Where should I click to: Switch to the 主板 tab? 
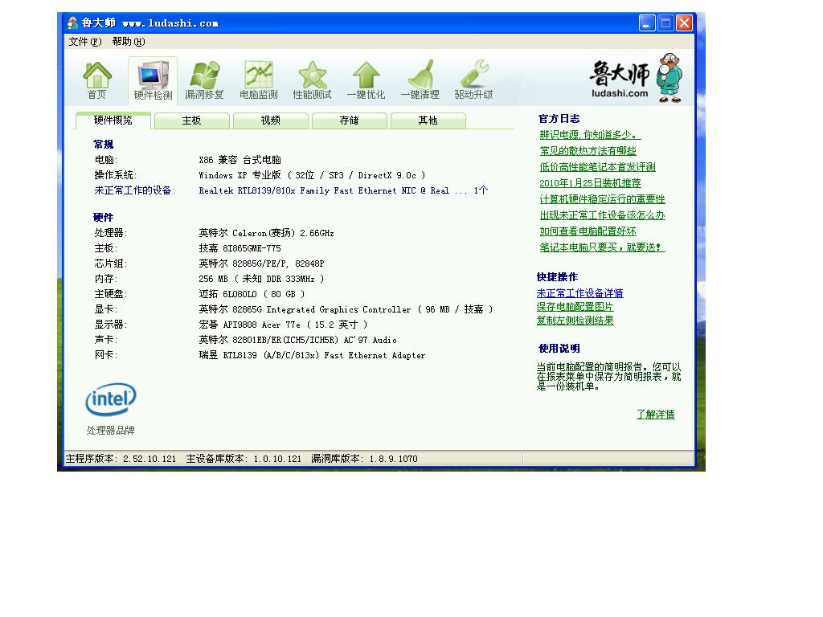191,121
